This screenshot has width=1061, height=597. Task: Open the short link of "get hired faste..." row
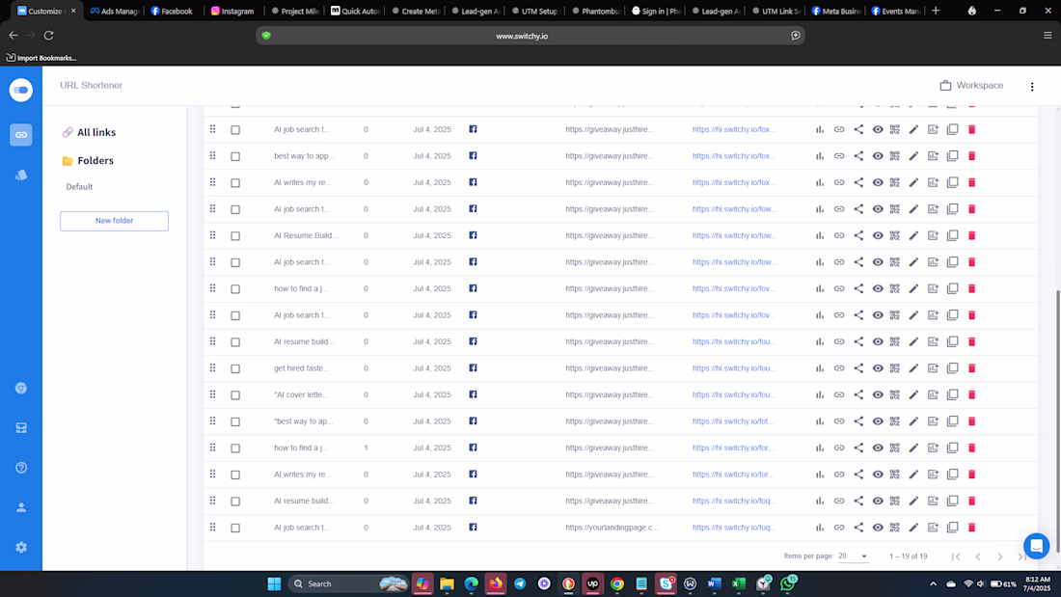(x=733, y=368)
